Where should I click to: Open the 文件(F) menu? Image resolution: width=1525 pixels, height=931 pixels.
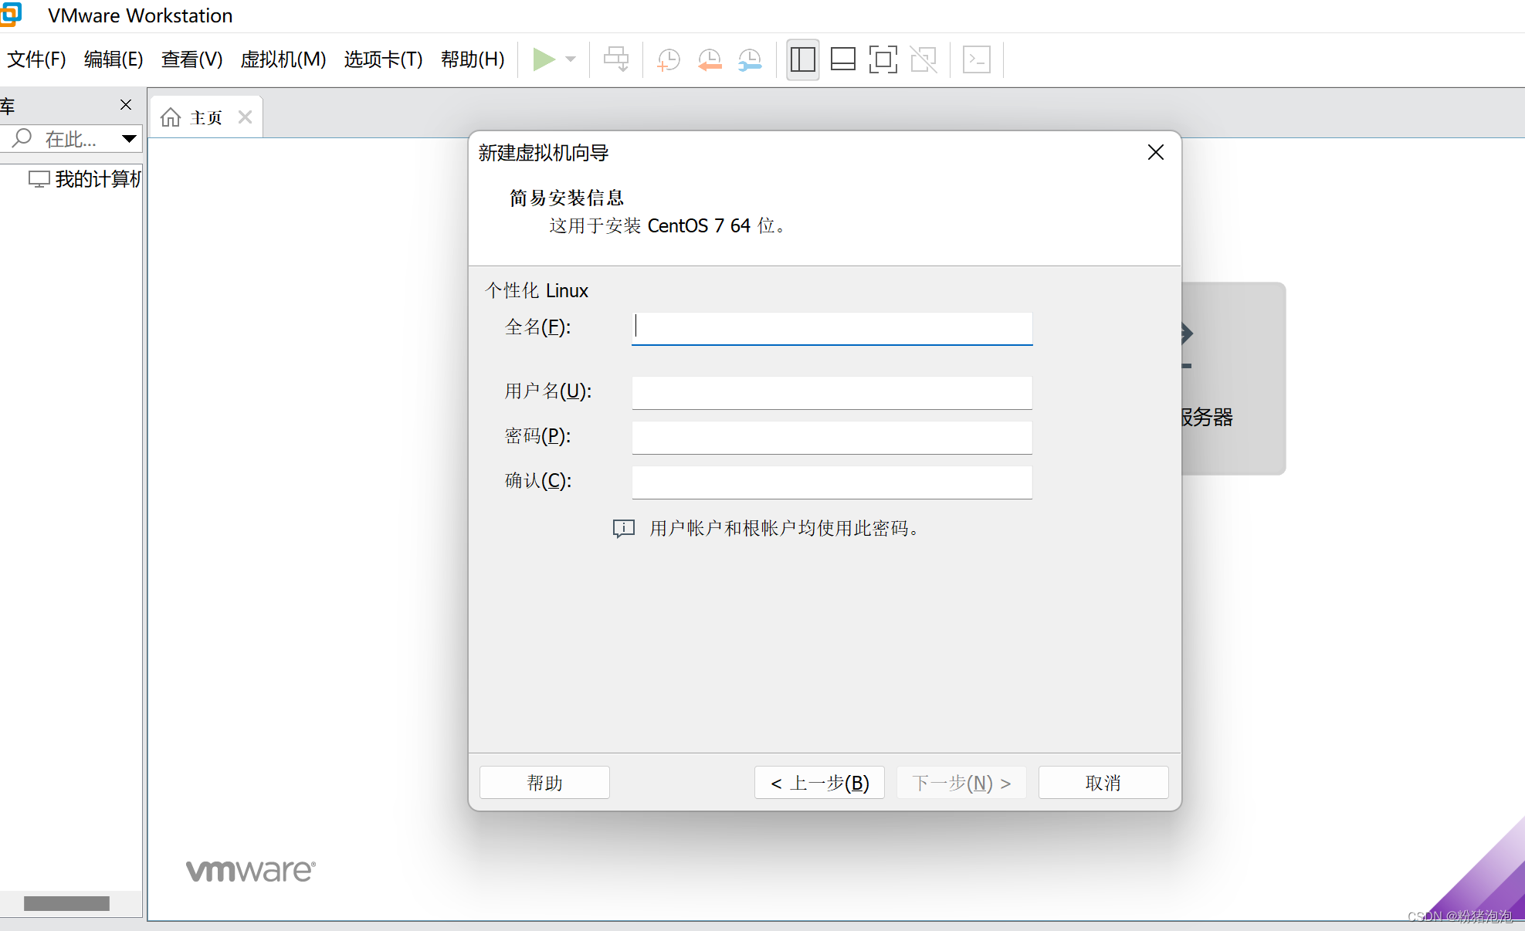36,59
